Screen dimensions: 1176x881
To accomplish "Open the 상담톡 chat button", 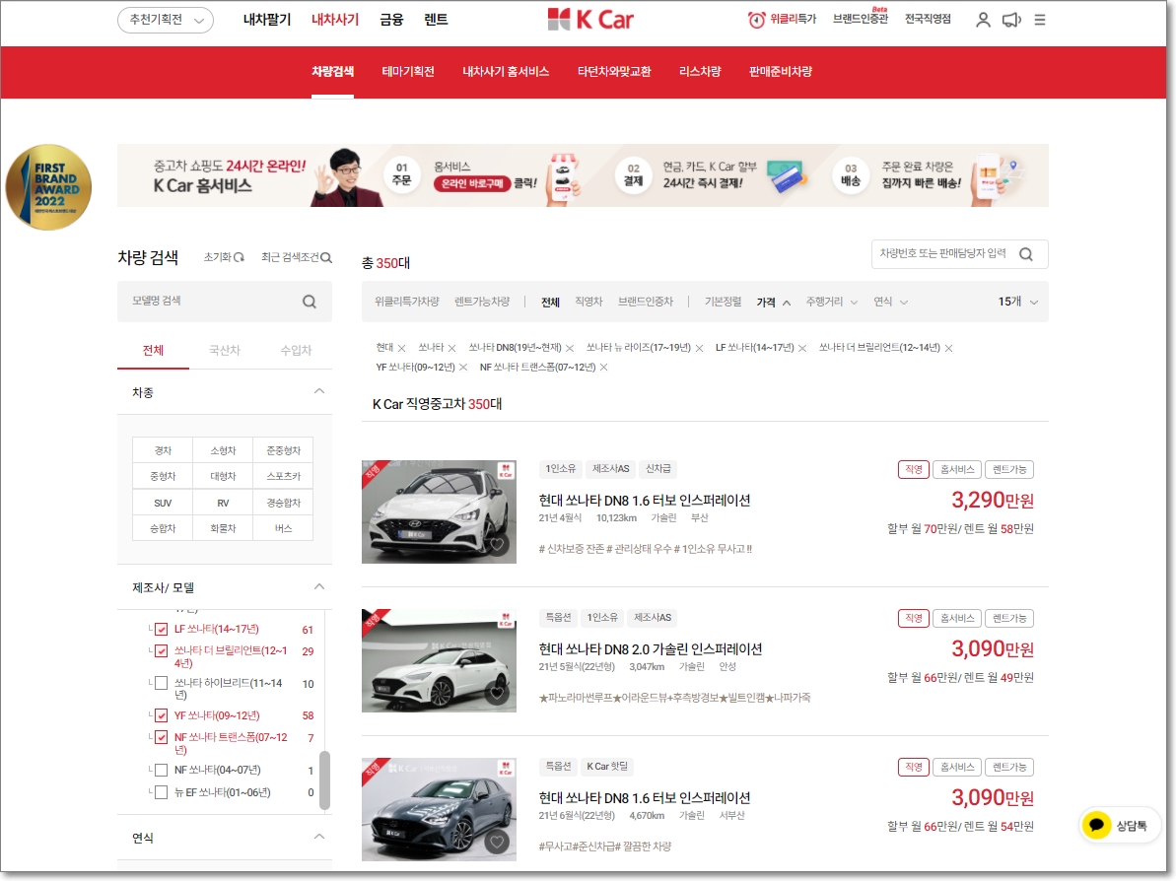I will pyautogui.click(x=1118, y=826).
